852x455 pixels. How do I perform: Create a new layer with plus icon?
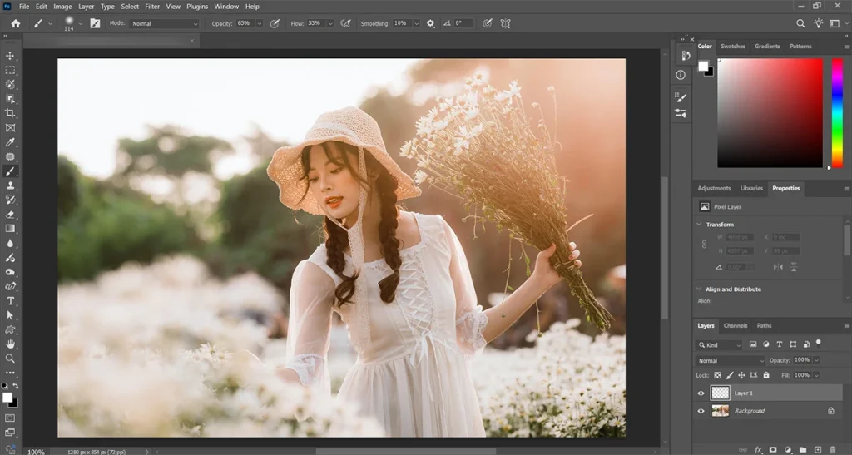pyautogui.click(x=817, y=449)
